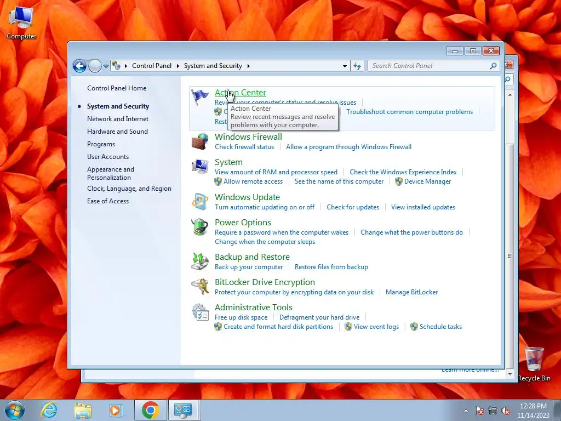Select User Accounts category
The width and height of the screenshot is (561, 421).
click(108, 156)
